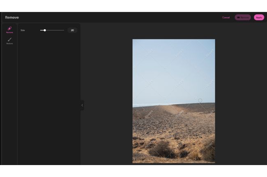Image resolution: width=267 pixels, height=177 pixels.
Task: Select the Restore brush tool
Action: coord(9,41)
